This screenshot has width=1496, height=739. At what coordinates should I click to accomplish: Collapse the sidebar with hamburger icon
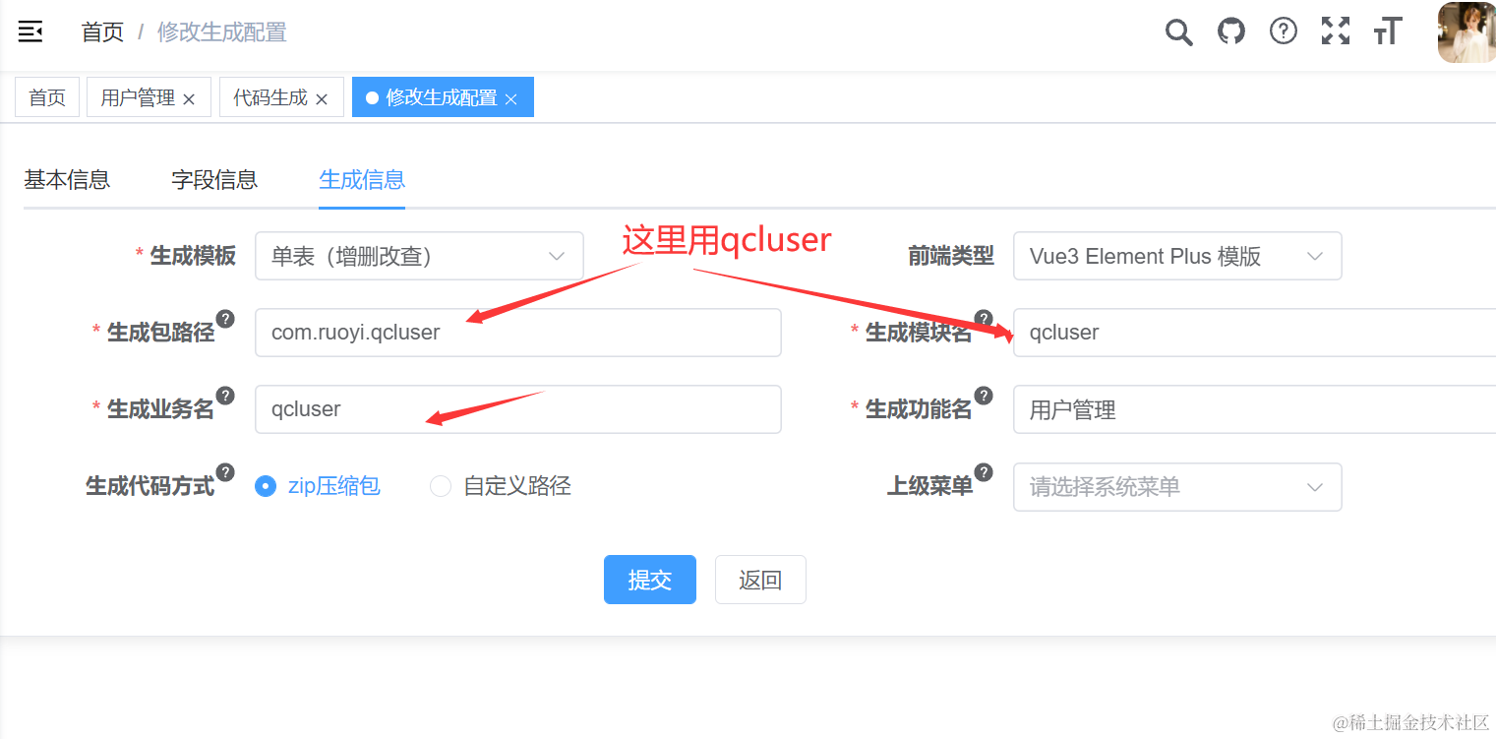tap(30, 31)
